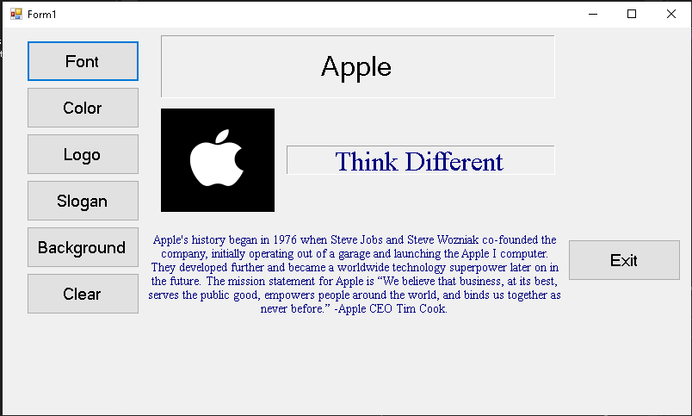
Task: Select the 'Apple' title label
Action: coord(357,66)
